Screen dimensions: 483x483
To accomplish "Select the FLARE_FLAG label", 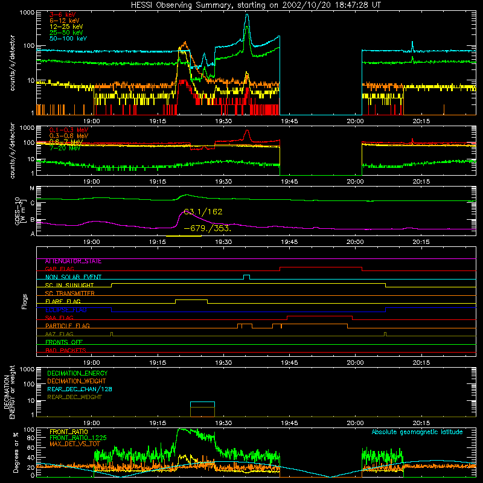I will [63, 301].
